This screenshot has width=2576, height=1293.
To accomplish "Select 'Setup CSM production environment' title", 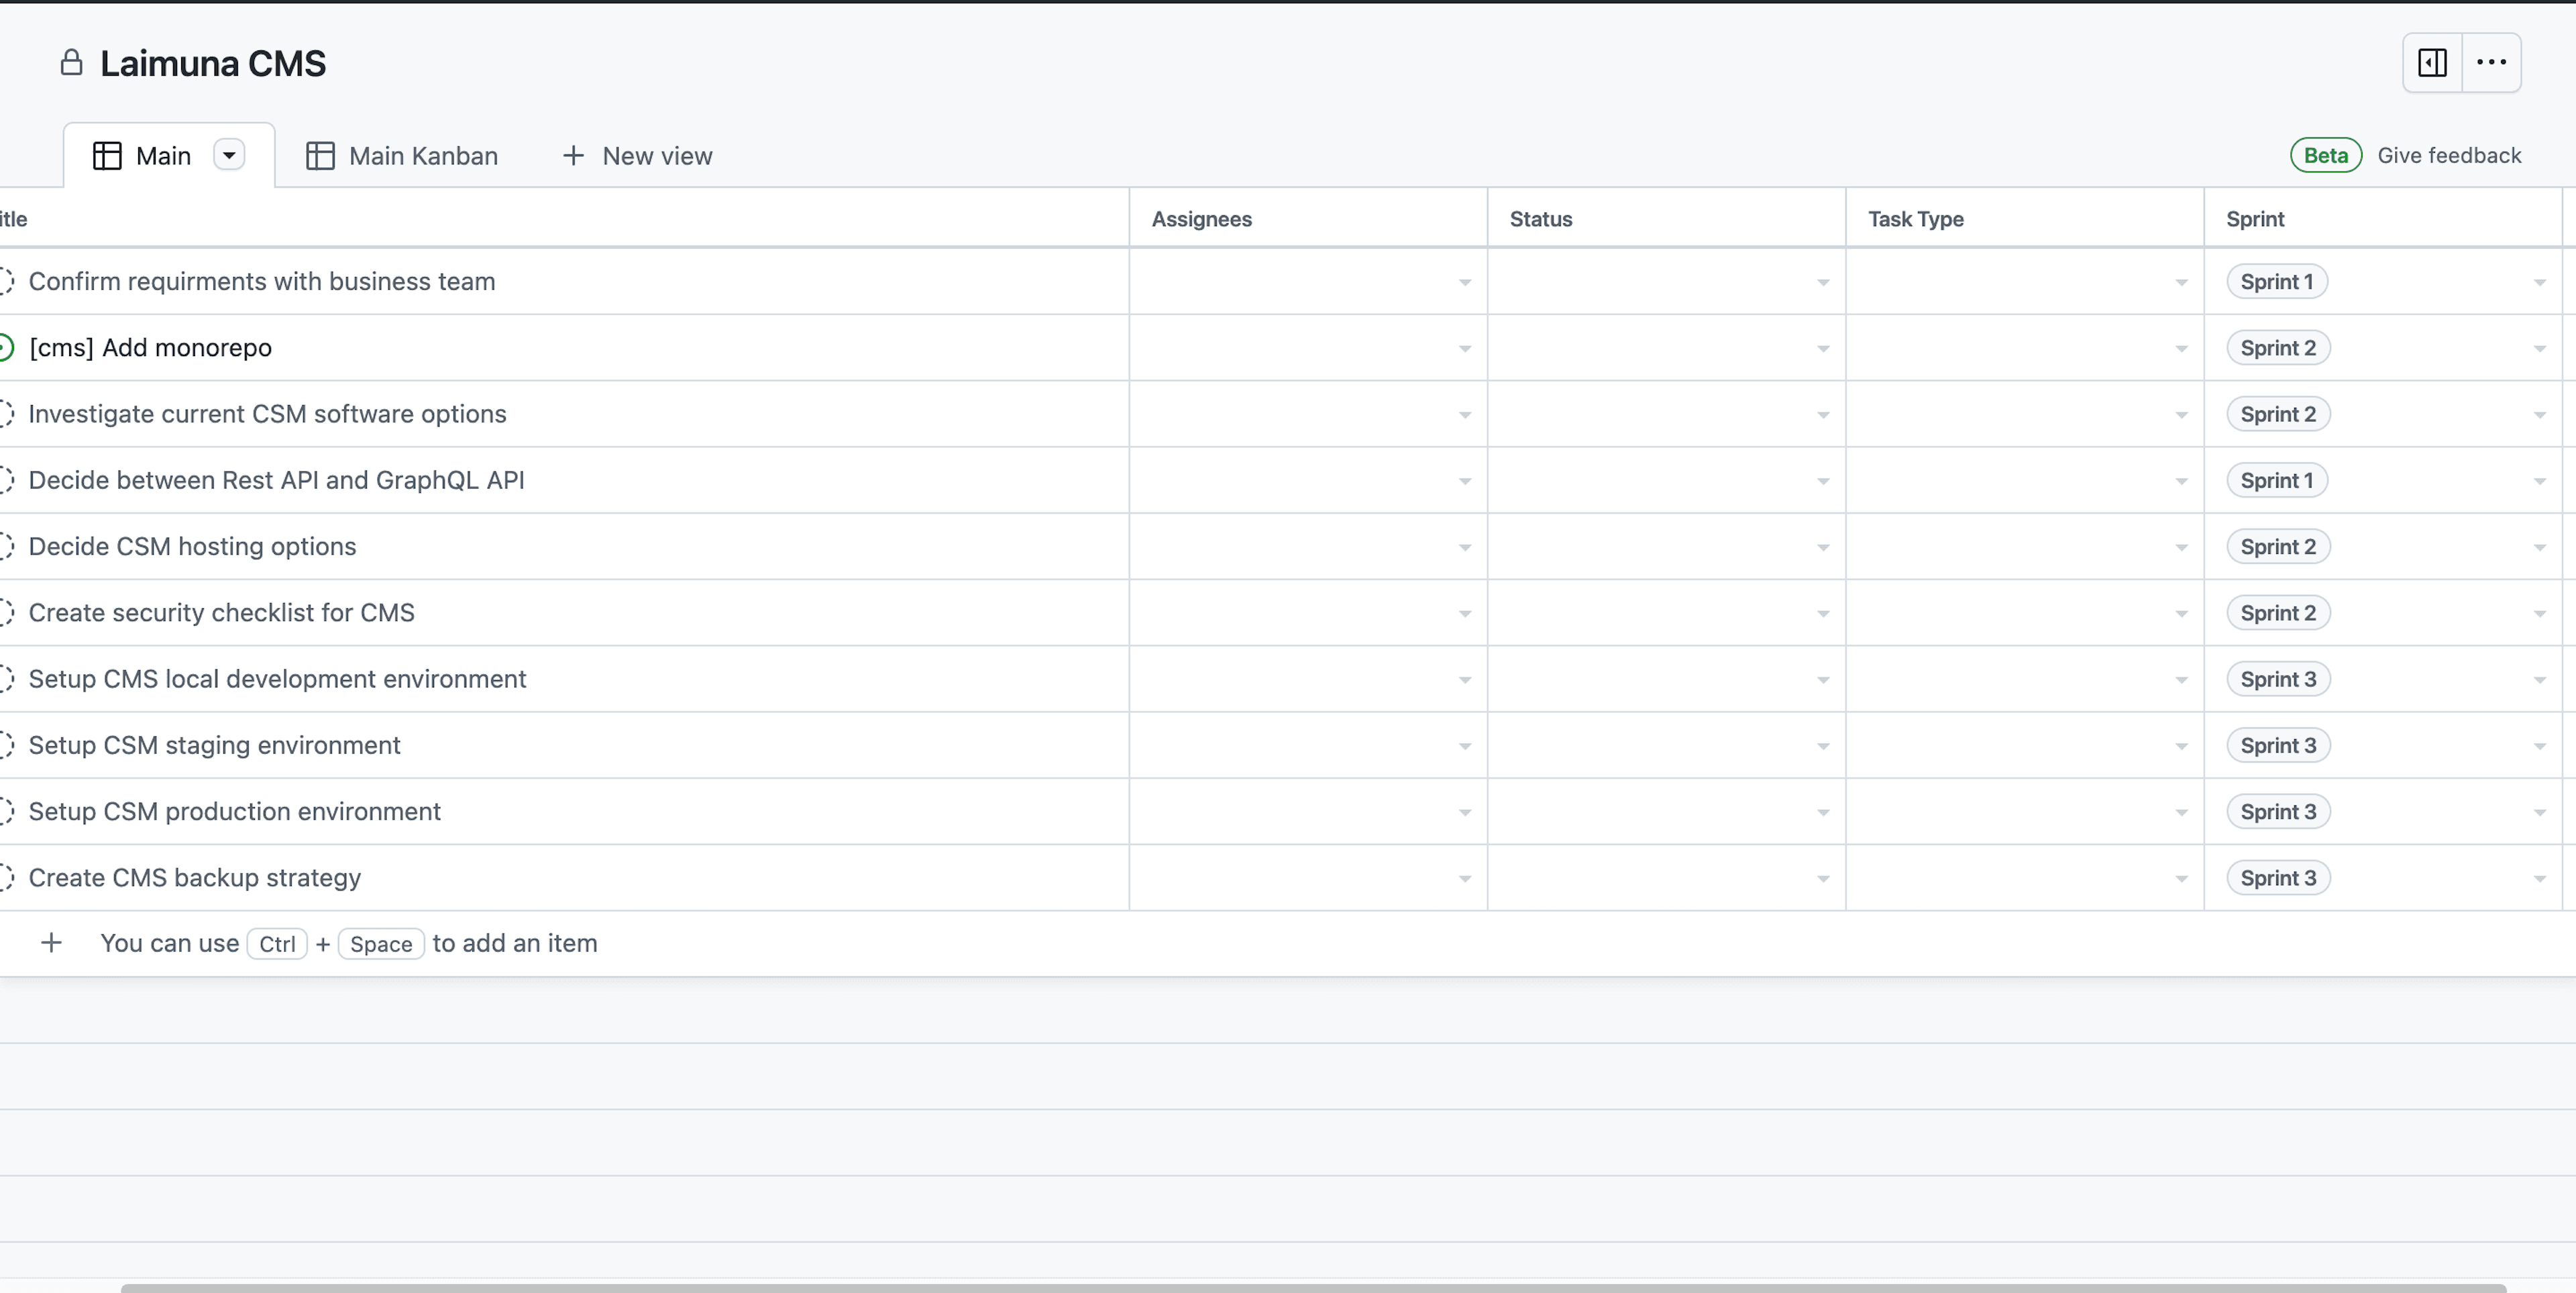I will 235,812.
